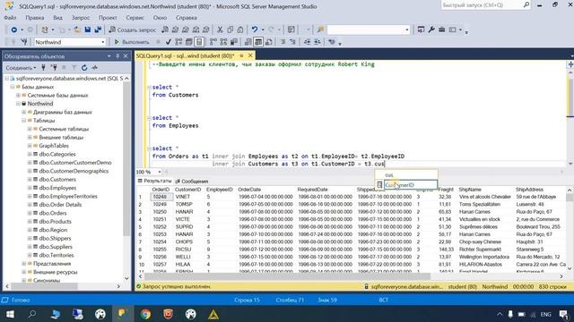
Task: Expand the Представления folder node
Action: pos(24,264)
